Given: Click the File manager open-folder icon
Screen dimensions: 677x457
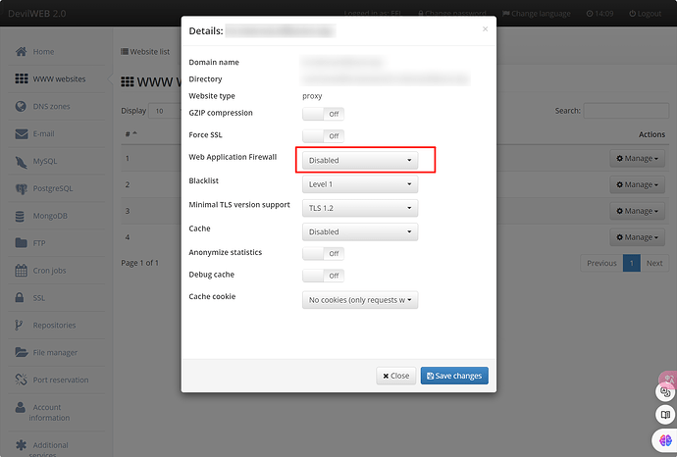Looking at the screenshot, I should [x=22, y=353].
